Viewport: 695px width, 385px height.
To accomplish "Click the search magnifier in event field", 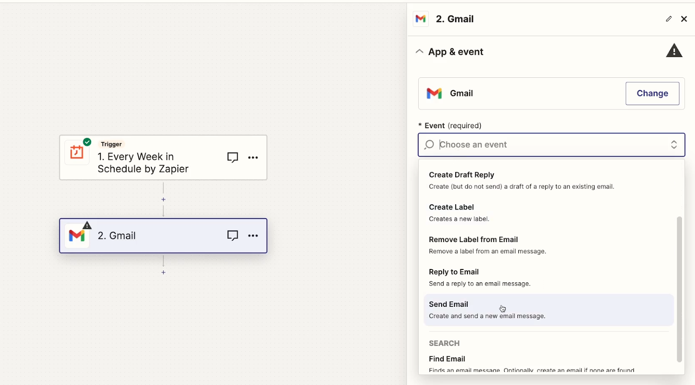I will click(429, 145).
